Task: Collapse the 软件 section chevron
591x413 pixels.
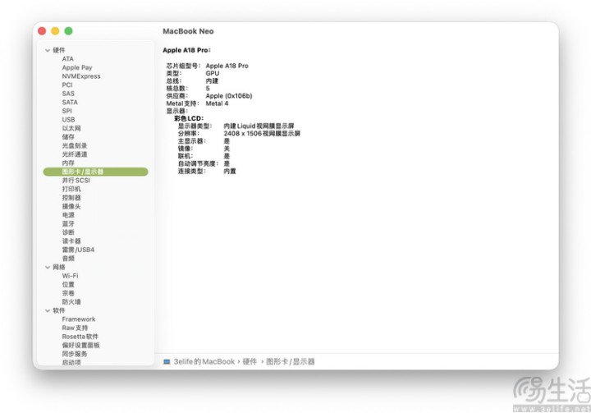Action: coord(48,311)
